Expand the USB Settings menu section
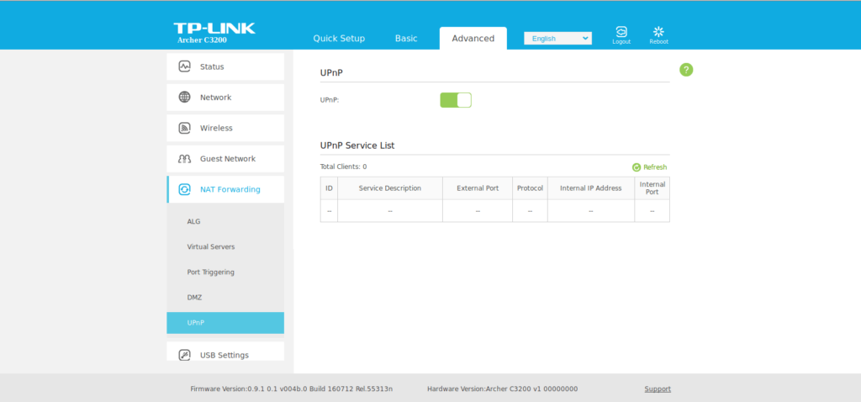 pyautogui.click(x=224, y=355)
